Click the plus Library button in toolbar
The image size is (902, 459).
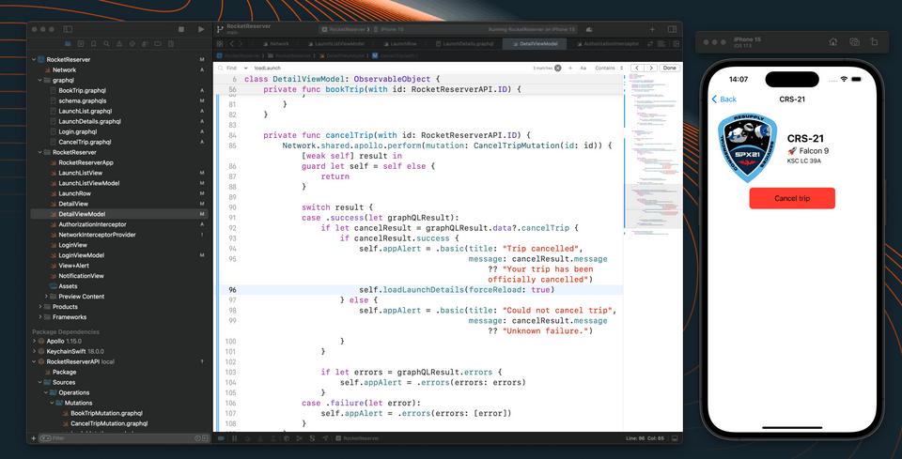pos(652,29)
